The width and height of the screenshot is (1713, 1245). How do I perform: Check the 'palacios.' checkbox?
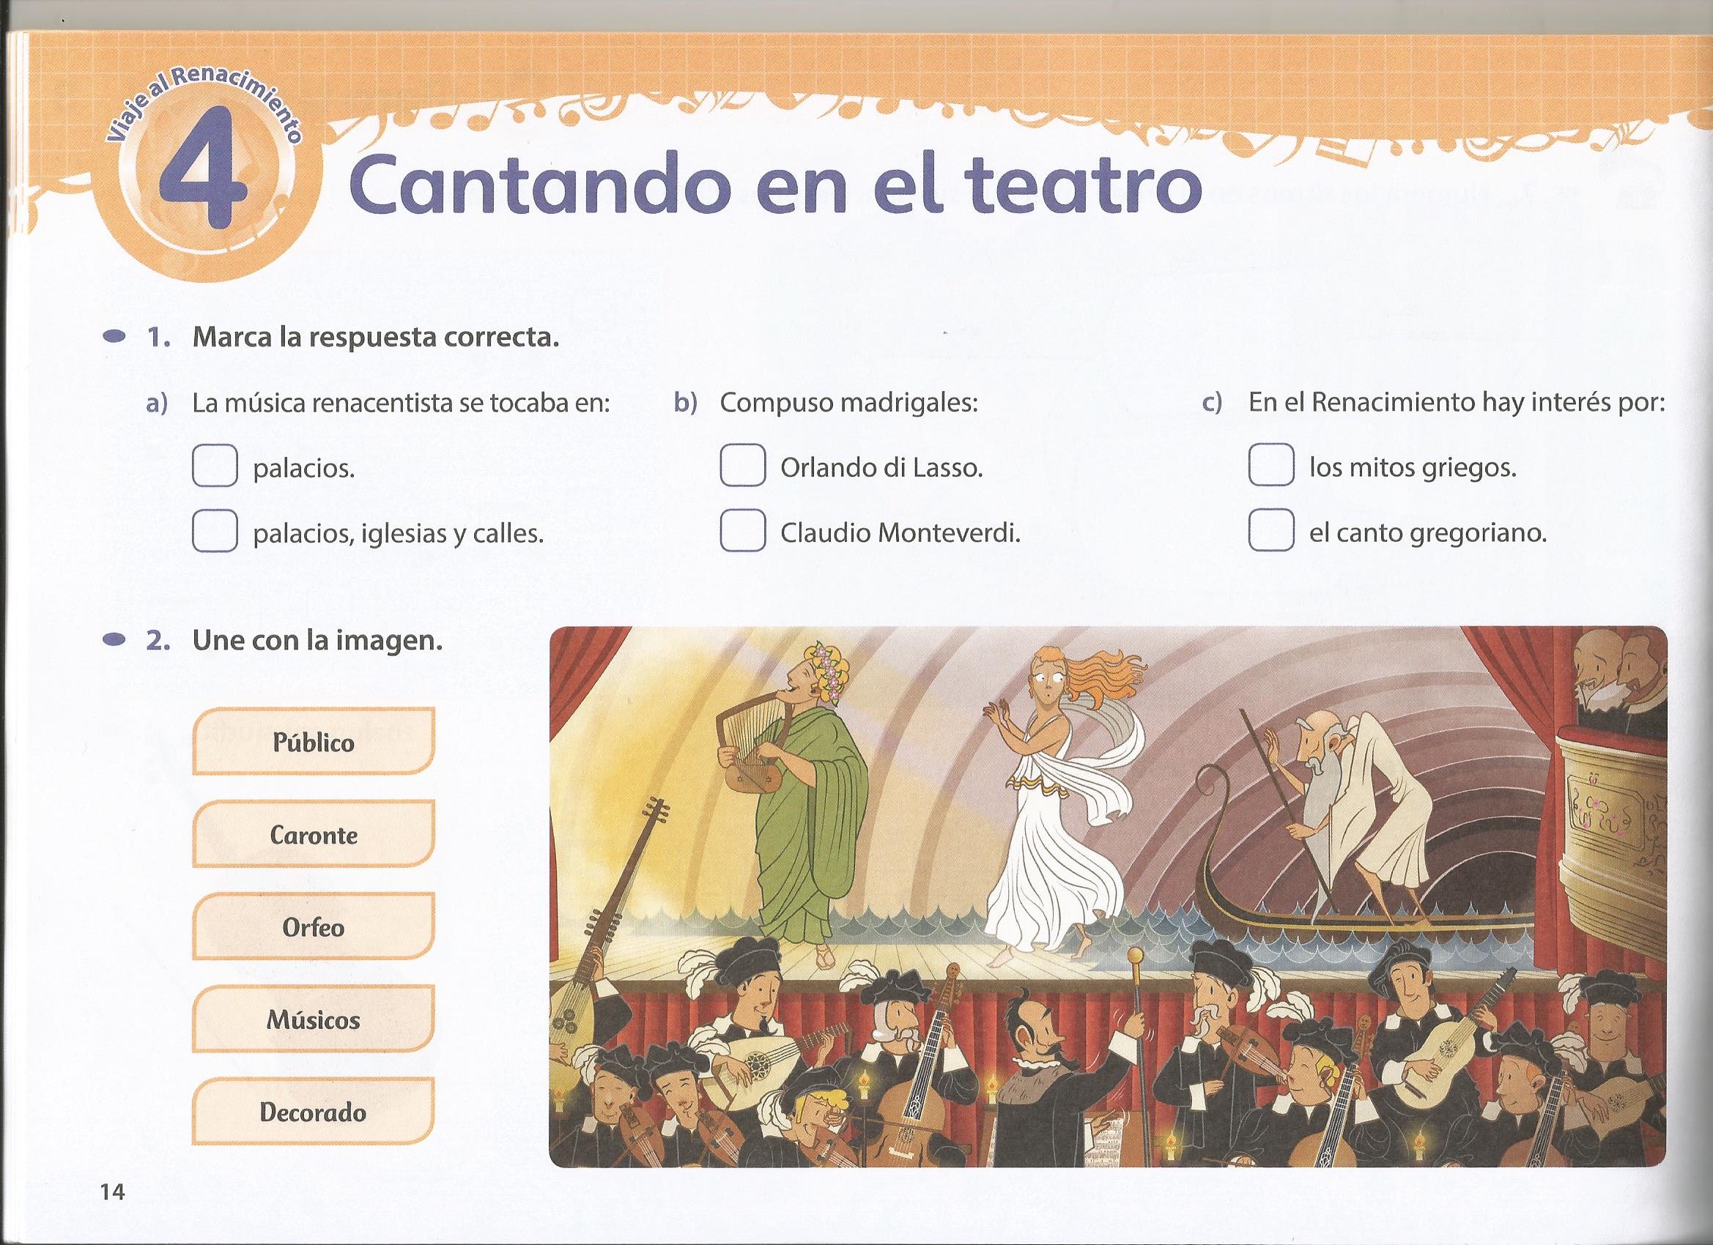[215, 467]
